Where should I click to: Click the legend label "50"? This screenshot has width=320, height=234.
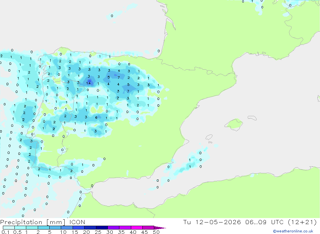click(x=156, y=232)
